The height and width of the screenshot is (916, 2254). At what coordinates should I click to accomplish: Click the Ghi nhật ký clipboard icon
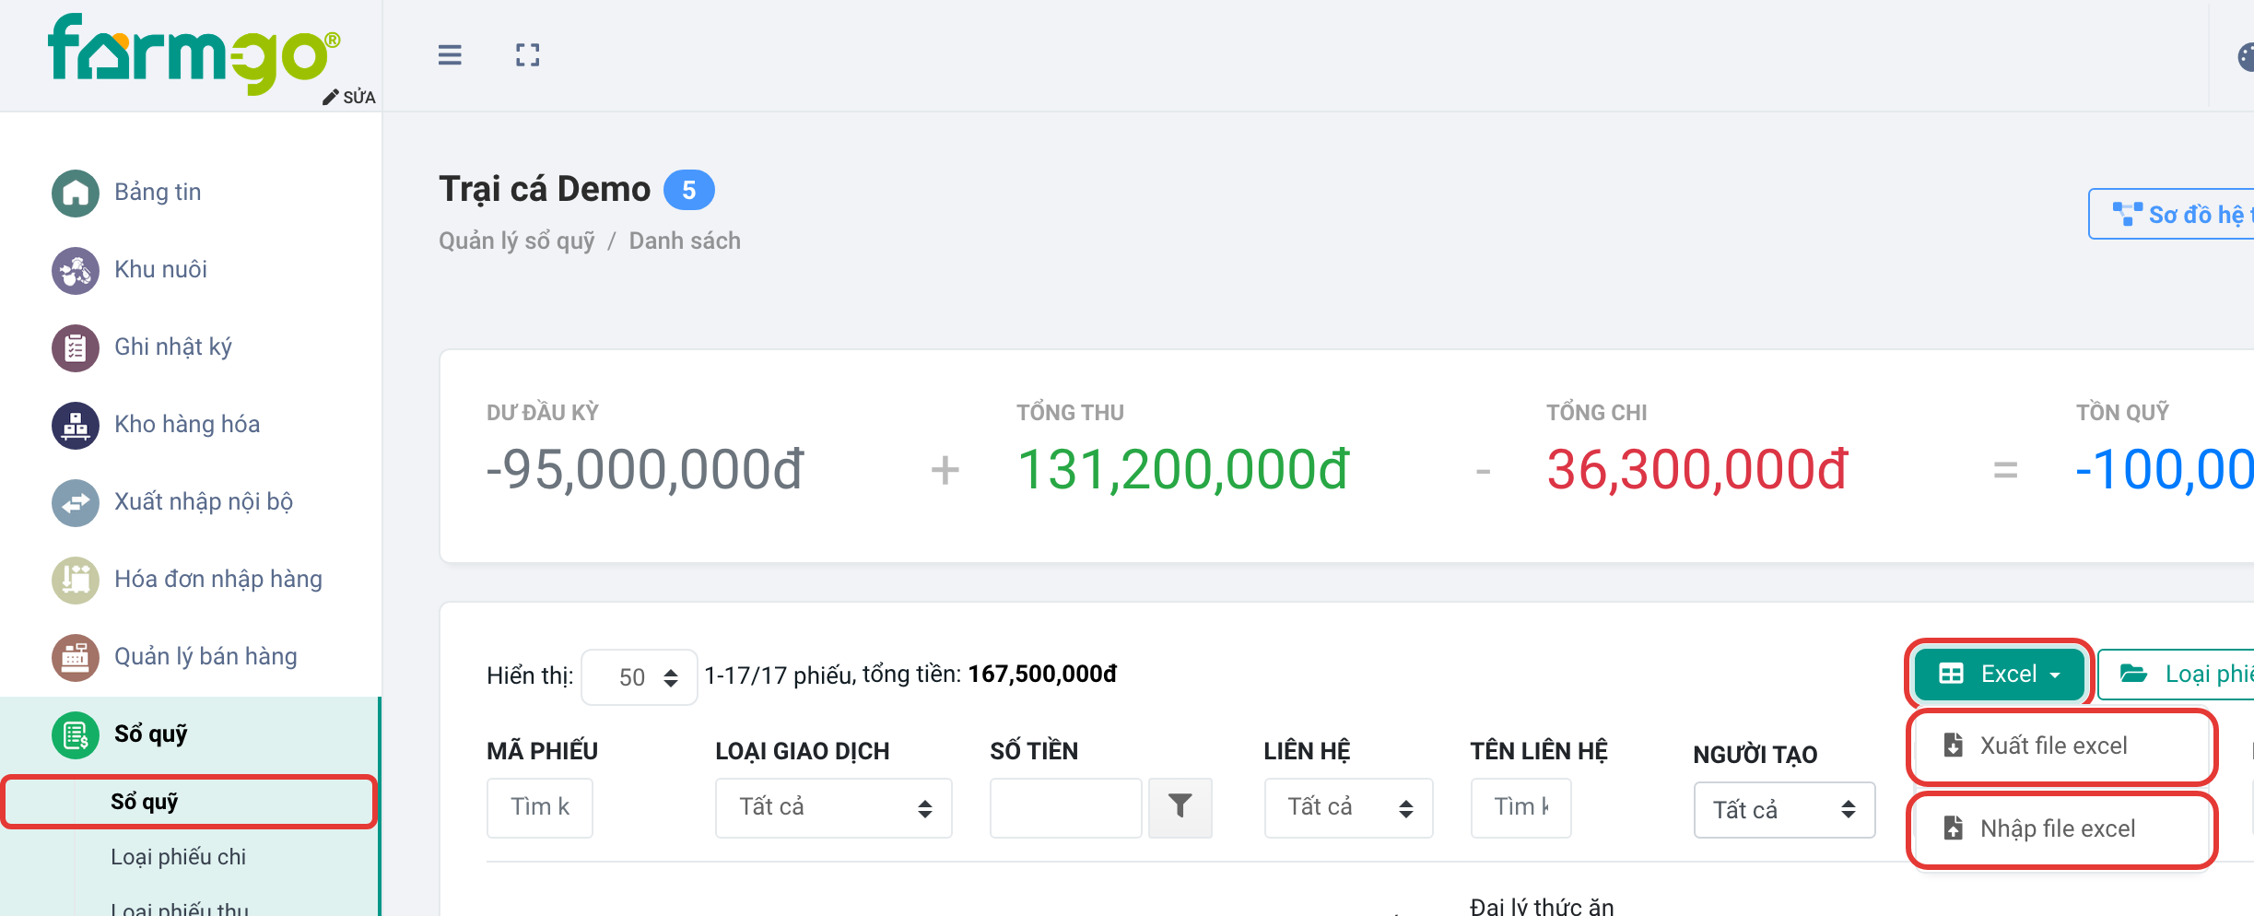click(x=76, y=347)
